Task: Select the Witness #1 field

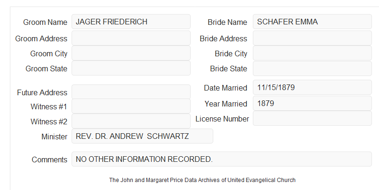Action: 131,106
